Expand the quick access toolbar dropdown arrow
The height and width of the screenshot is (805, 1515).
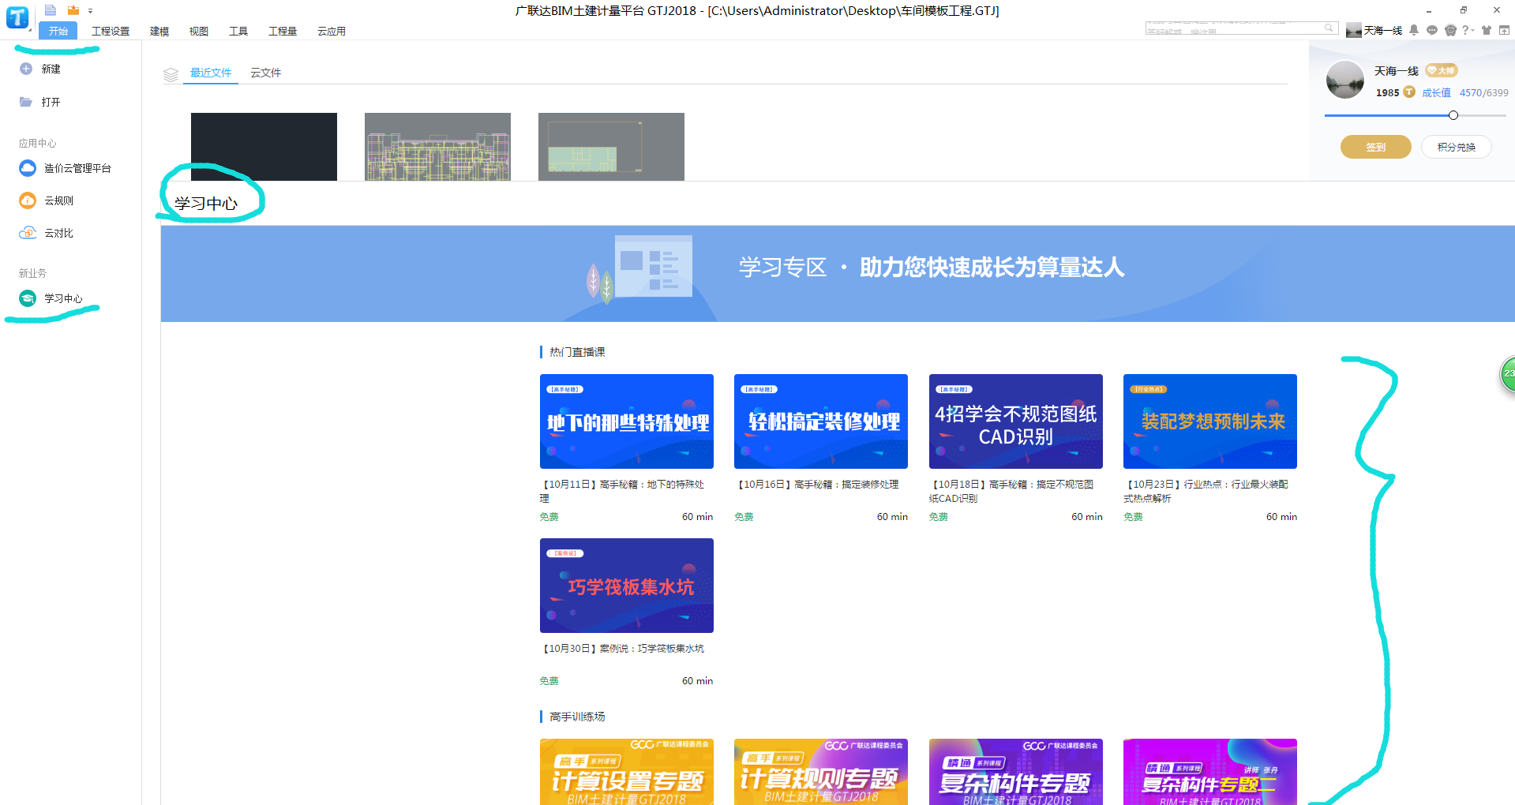91,11
